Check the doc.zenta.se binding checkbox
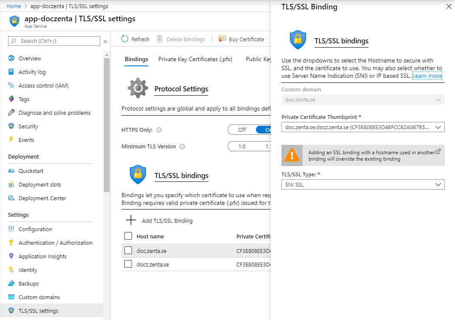The height and width of the screenshot is (320, 455). pyautogui.click(x=128, y=251)
